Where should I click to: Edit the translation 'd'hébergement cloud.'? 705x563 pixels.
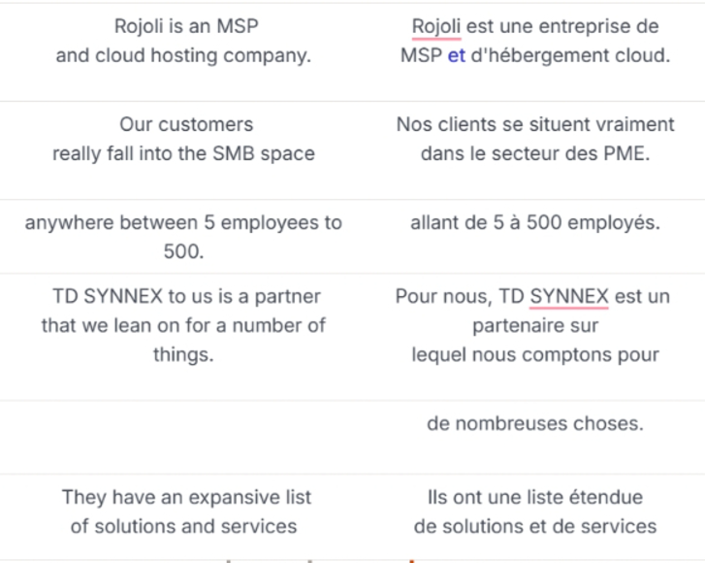pyautogui.click(x=570, y=55)
